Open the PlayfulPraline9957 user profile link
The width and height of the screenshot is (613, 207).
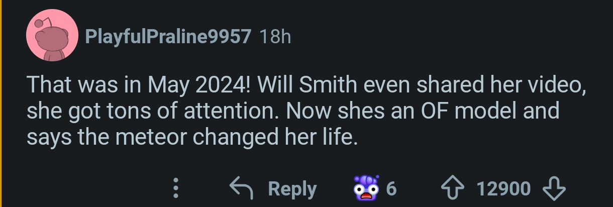pyautogui.click(x=168, y=36)
